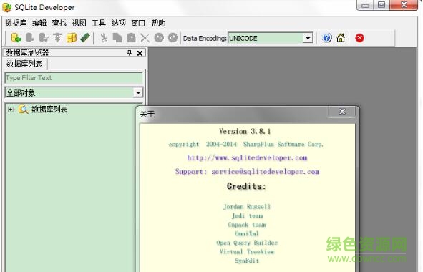Expand the 数据库列表 tree node
Viewport: 423px width, 272px height.
tap(11, 110)
